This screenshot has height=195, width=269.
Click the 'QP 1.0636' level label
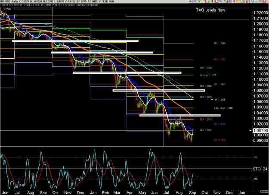tap(220, 100)
